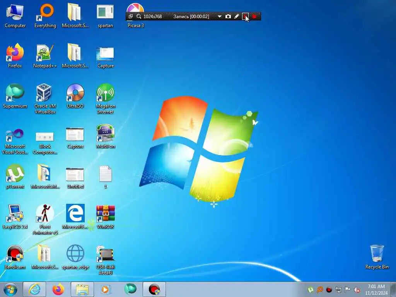
Task: Select the Supermium desktop shortcut
Action: pos(15,96)
